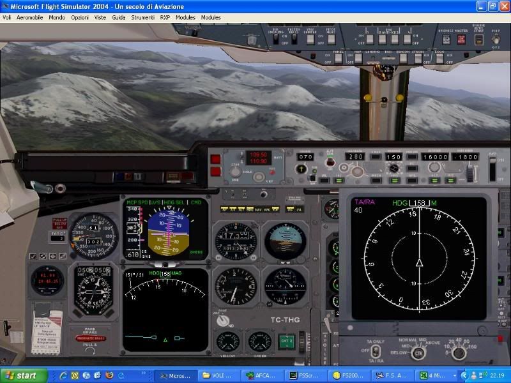511x383 pixels.
Task: Click the vertical speed display -1800
Action: (465, 156)
